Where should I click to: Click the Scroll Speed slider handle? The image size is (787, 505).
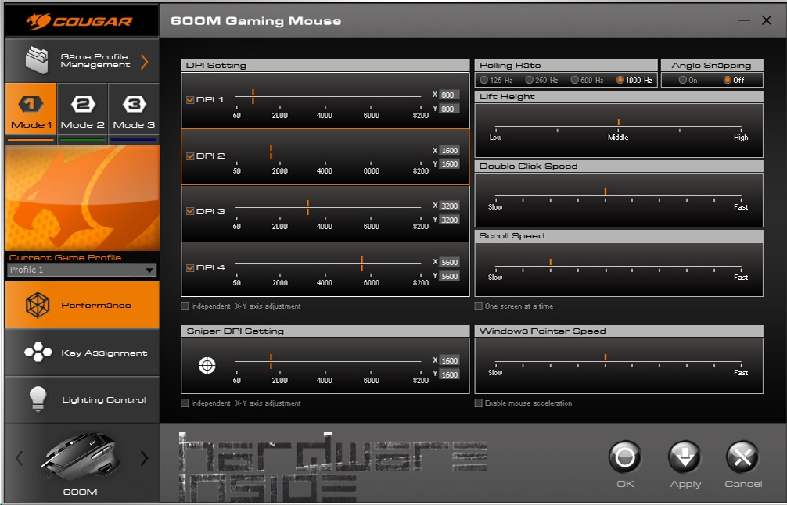551,262
